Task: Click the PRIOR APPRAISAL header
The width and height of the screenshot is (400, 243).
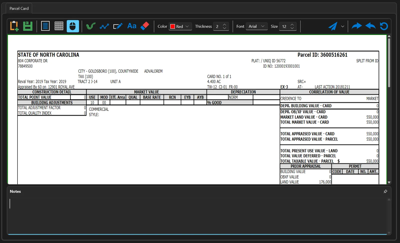Action: pyautogui.click(x=305, y=166)
